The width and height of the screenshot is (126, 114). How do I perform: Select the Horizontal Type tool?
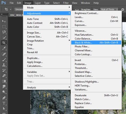coord(4,103)
